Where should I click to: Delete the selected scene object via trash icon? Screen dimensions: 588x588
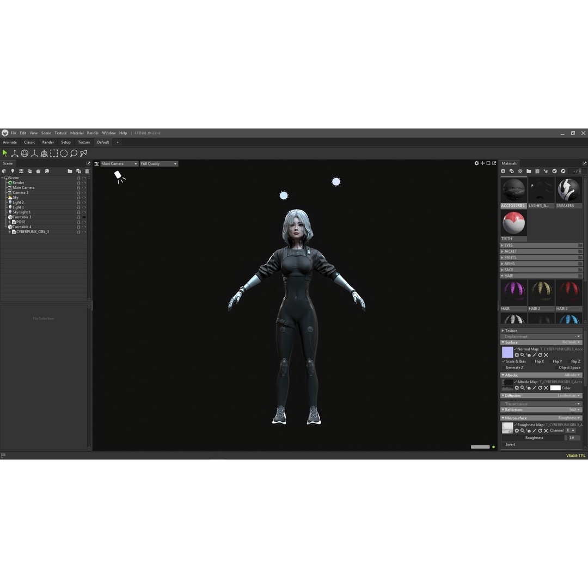pyautogui.click(x=87, y=171)
